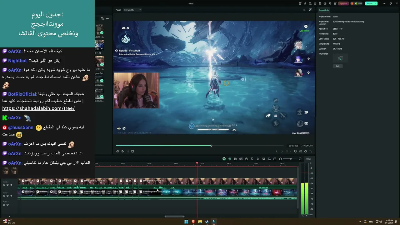Lock the Audio 1 track
400x225 pixels.
(x=4, y=205)
